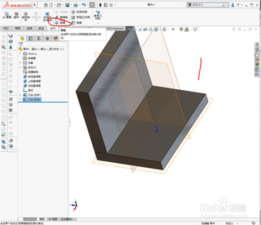Screen dimensions: 261x225
Task: Open Options gear icon in top toolbar
Action: coord(111,5)
